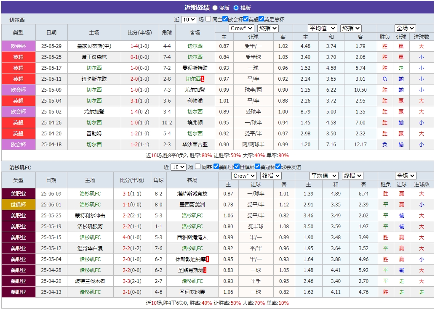The height and width of the screenshot is (309, 435).
Task: Open the 平均值 dropdown in 洛杉矶FC section
Action: tap(323, 176)
